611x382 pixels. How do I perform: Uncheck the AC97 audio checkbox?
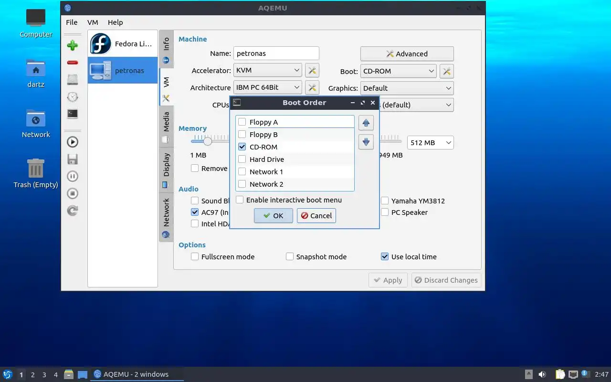[195, 212]
